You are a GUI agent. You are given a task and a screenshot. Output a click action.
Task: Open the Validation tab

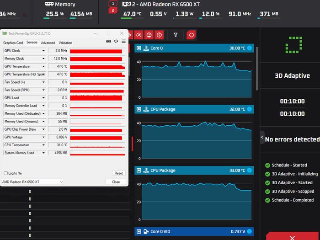65,43
